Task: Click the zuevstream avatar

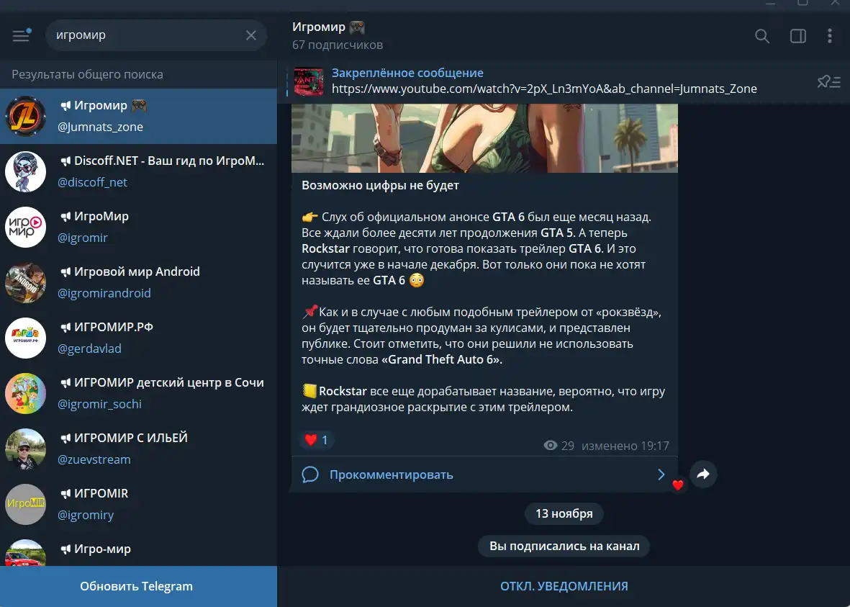Action: click(25, 449)
